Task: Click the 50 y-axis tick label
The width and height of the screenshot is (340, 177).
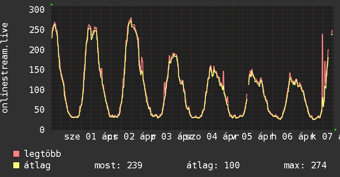Action: point(39,110)
